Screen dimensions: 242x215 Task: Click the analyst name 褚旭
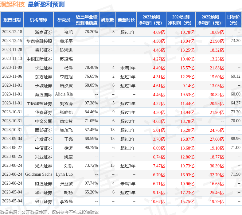coord(68,32)
